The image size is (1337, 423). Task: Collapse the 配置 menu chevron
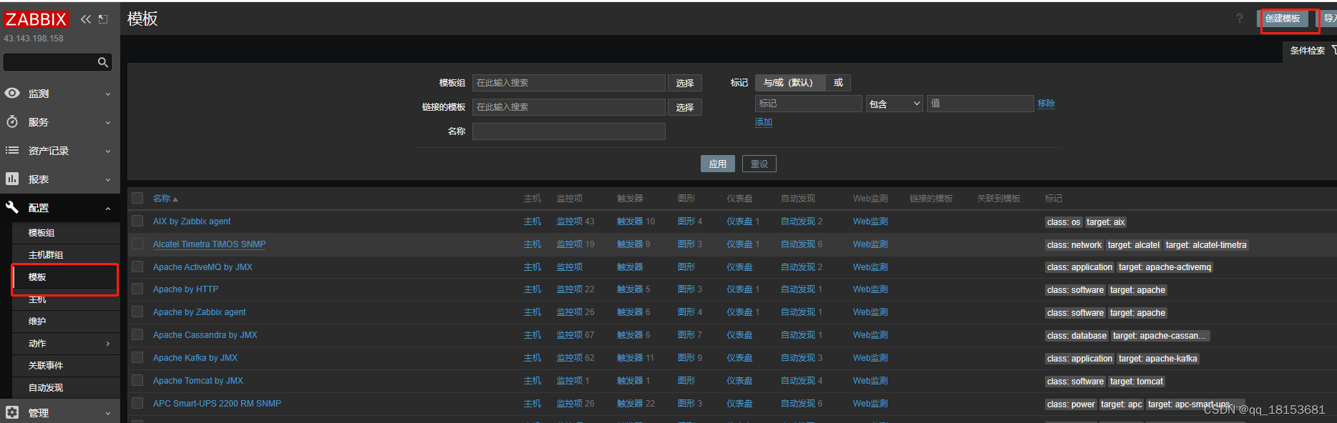pos(108,209)
